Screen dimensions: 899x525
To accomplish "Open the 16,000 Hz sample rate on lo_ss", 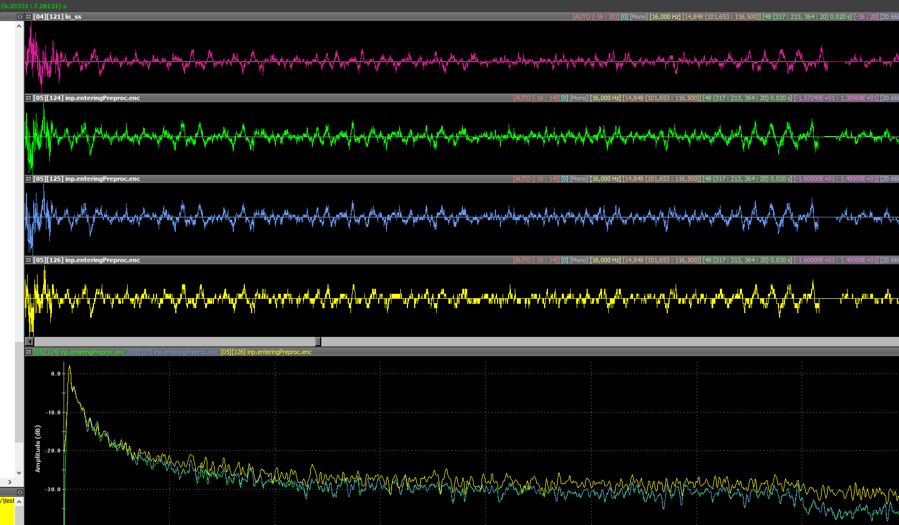I will 665,17.
